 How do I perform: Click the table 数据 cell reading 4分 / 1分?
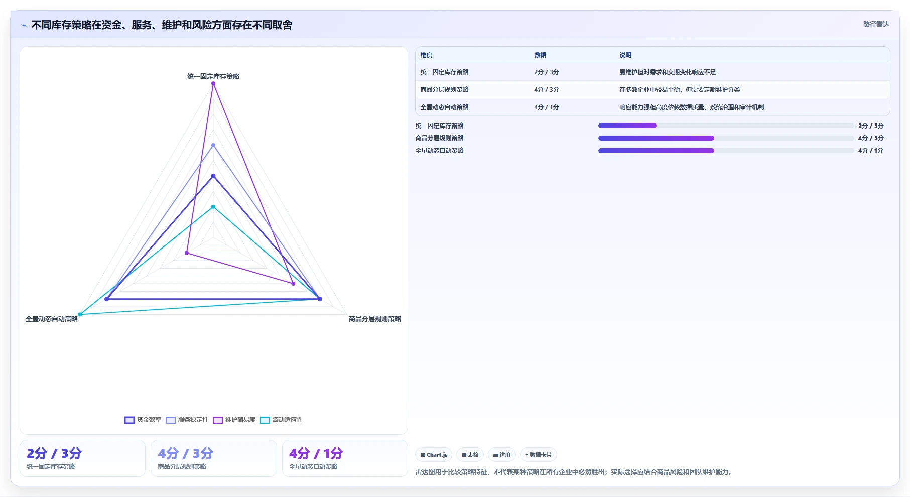click(547, 107)
